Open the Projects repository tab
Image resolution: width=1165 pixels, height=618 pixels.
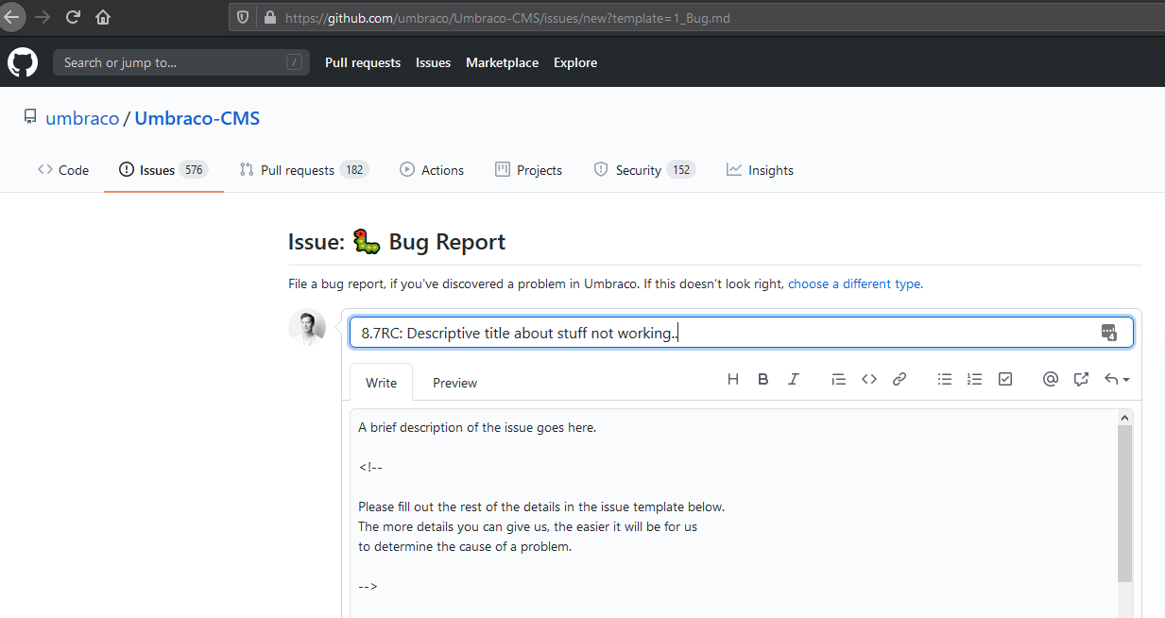coord(528,170)
